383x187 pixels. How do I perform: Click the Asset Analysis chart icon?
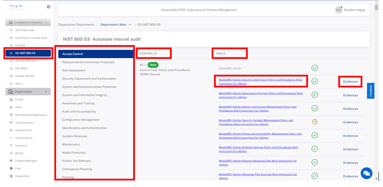(11, 138)
